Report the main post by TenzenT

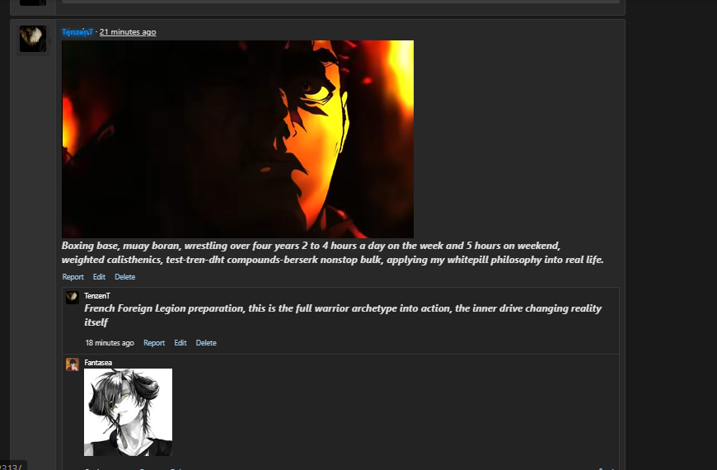pos(73,277)
